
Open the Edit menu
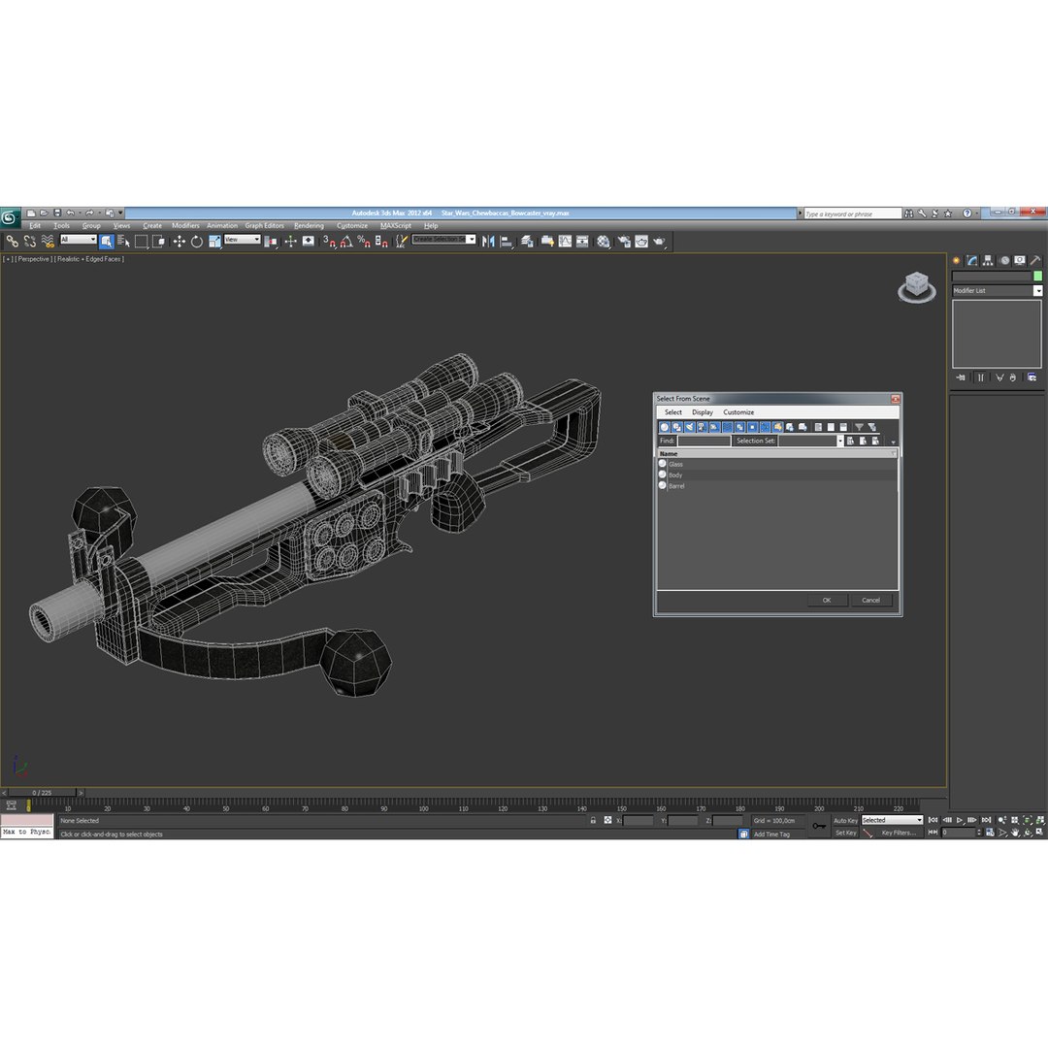coord(35,226)
